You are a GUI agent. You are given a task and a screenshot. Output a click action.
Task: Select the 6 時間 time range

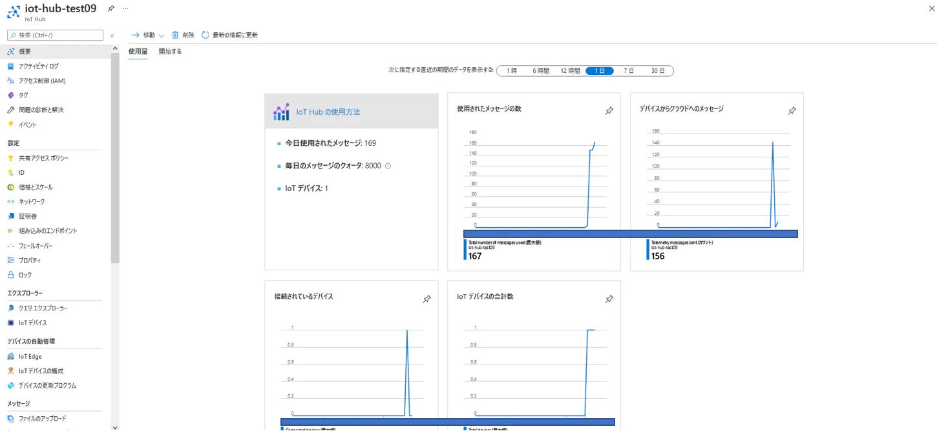pyautogui.click(x=541, y=71)
